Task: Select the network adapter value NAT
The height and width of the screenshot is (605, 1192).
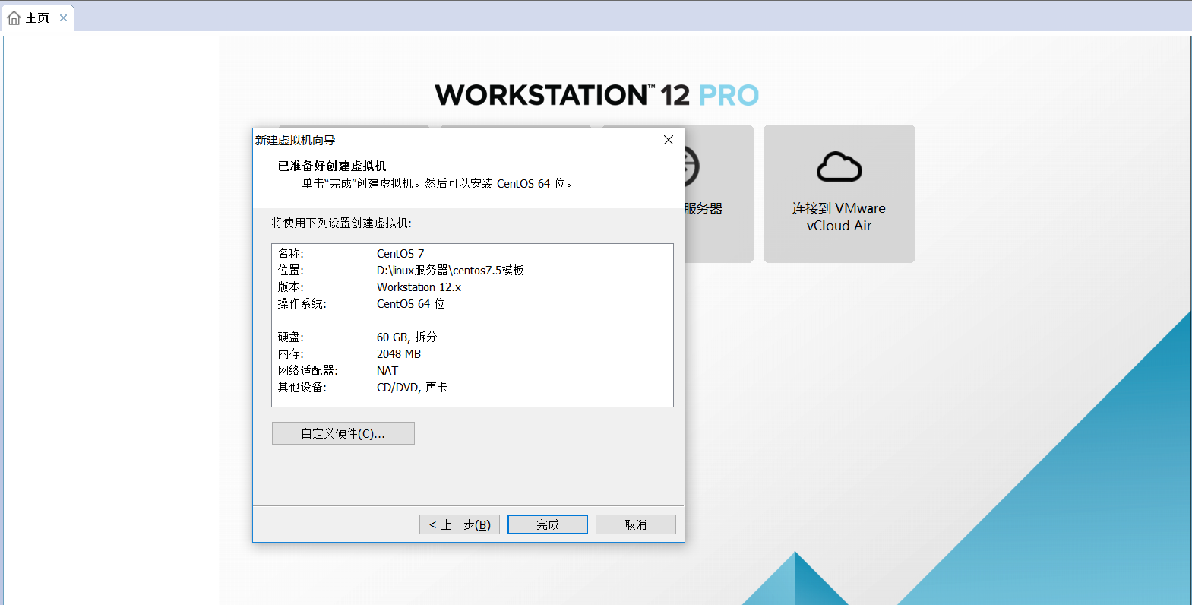Action: (x=387, y=371)
